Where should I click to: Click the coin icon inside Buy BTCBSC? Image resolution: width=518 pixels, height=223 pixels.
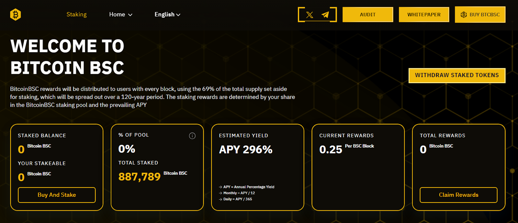click(x=464, y=15)
